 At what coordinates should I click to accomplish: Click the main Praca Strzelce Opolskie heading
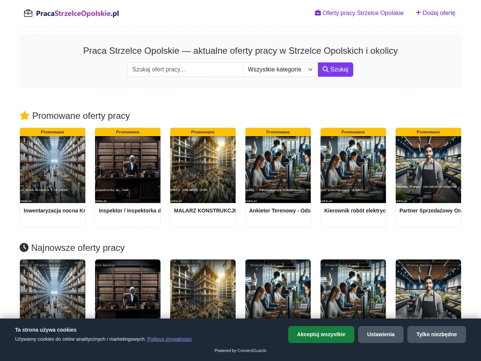click(x=240, y=51)
